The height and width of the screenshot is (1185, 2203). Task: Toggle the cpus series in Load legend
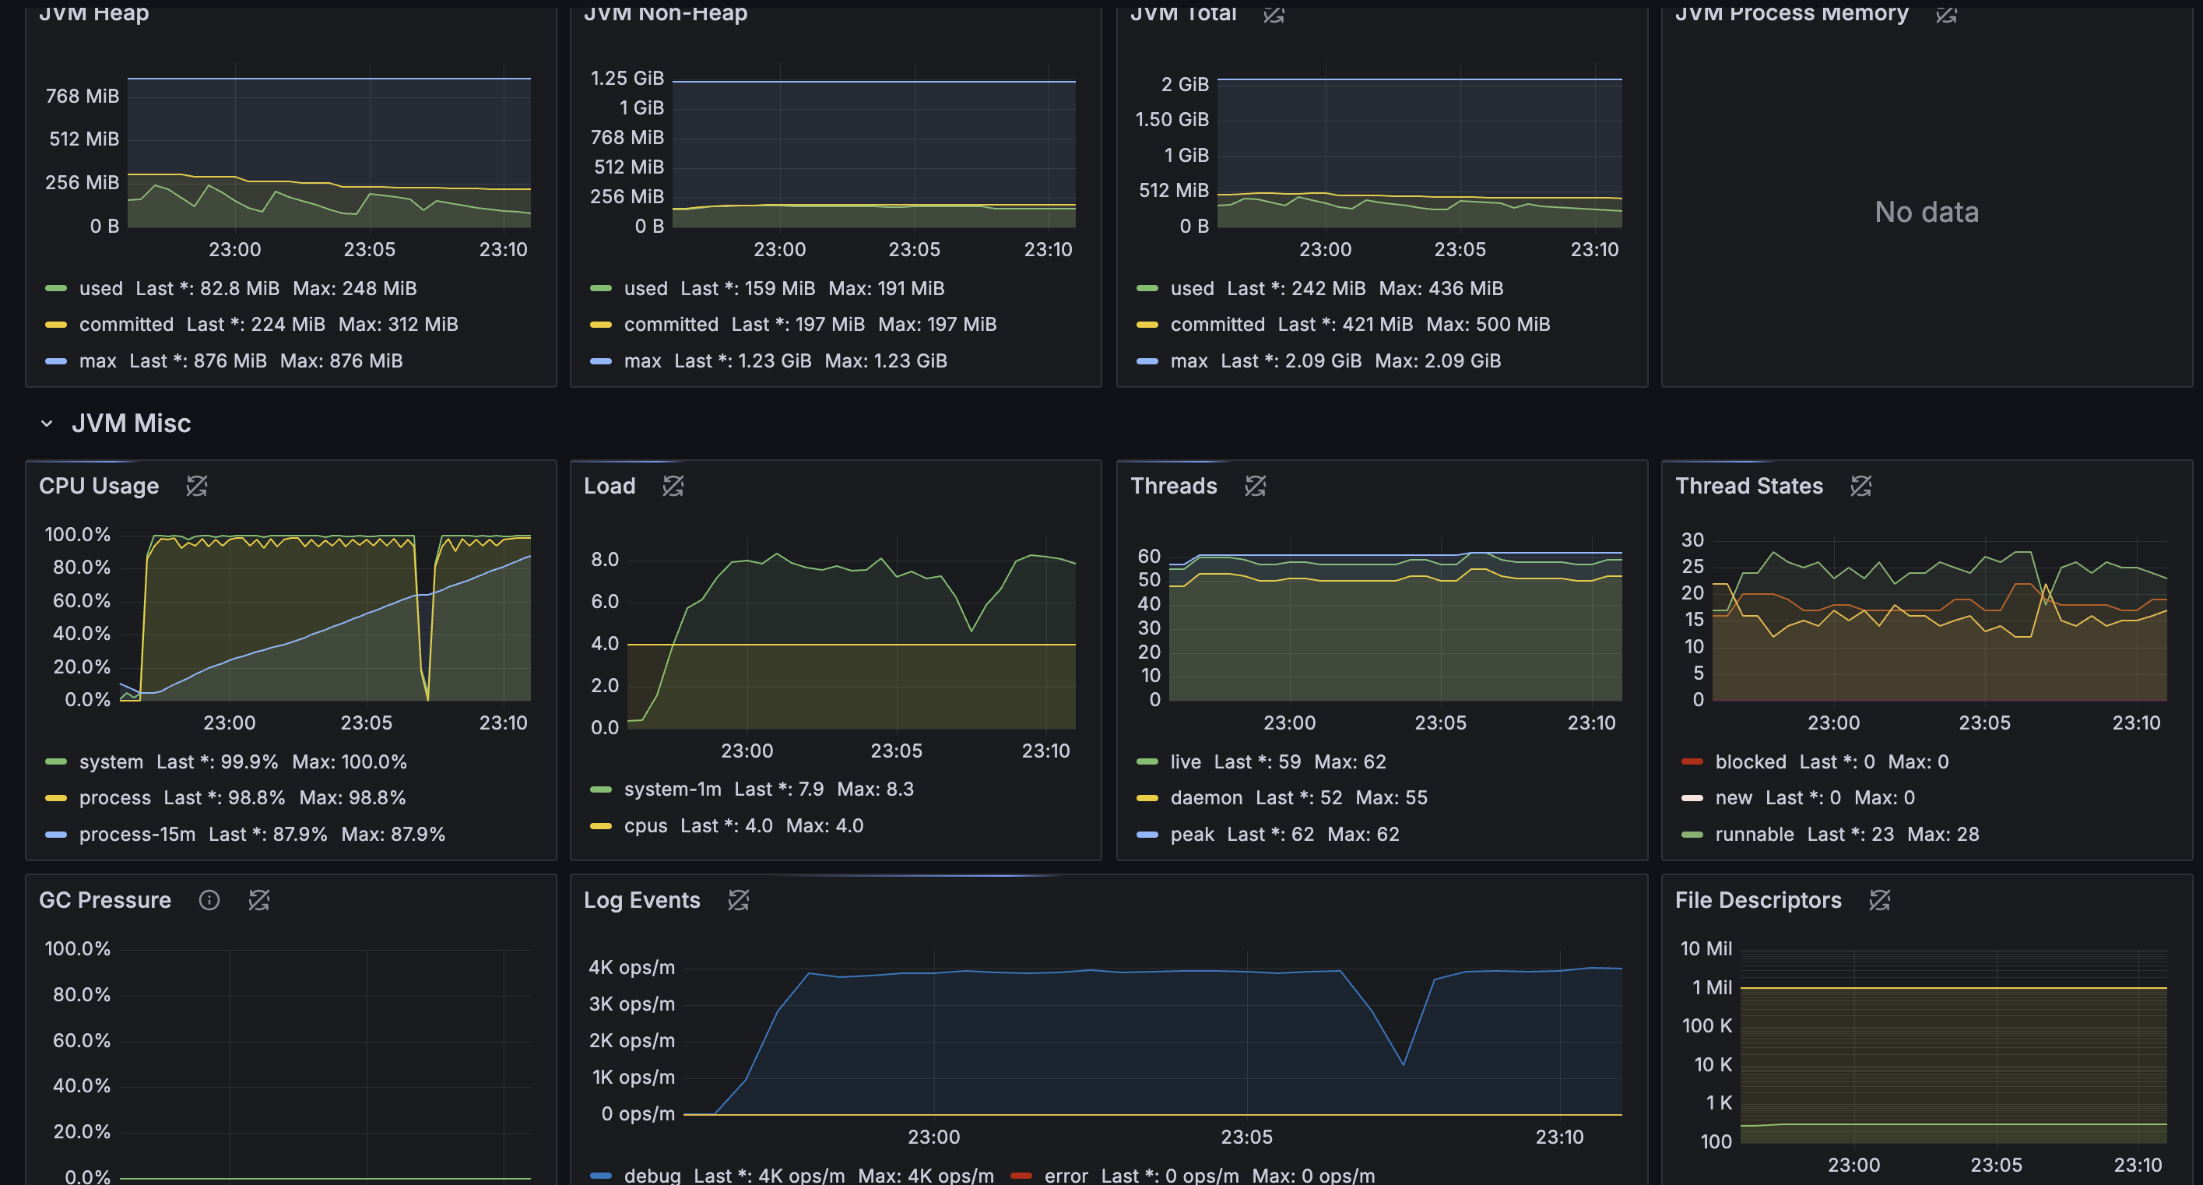[645, 825]
